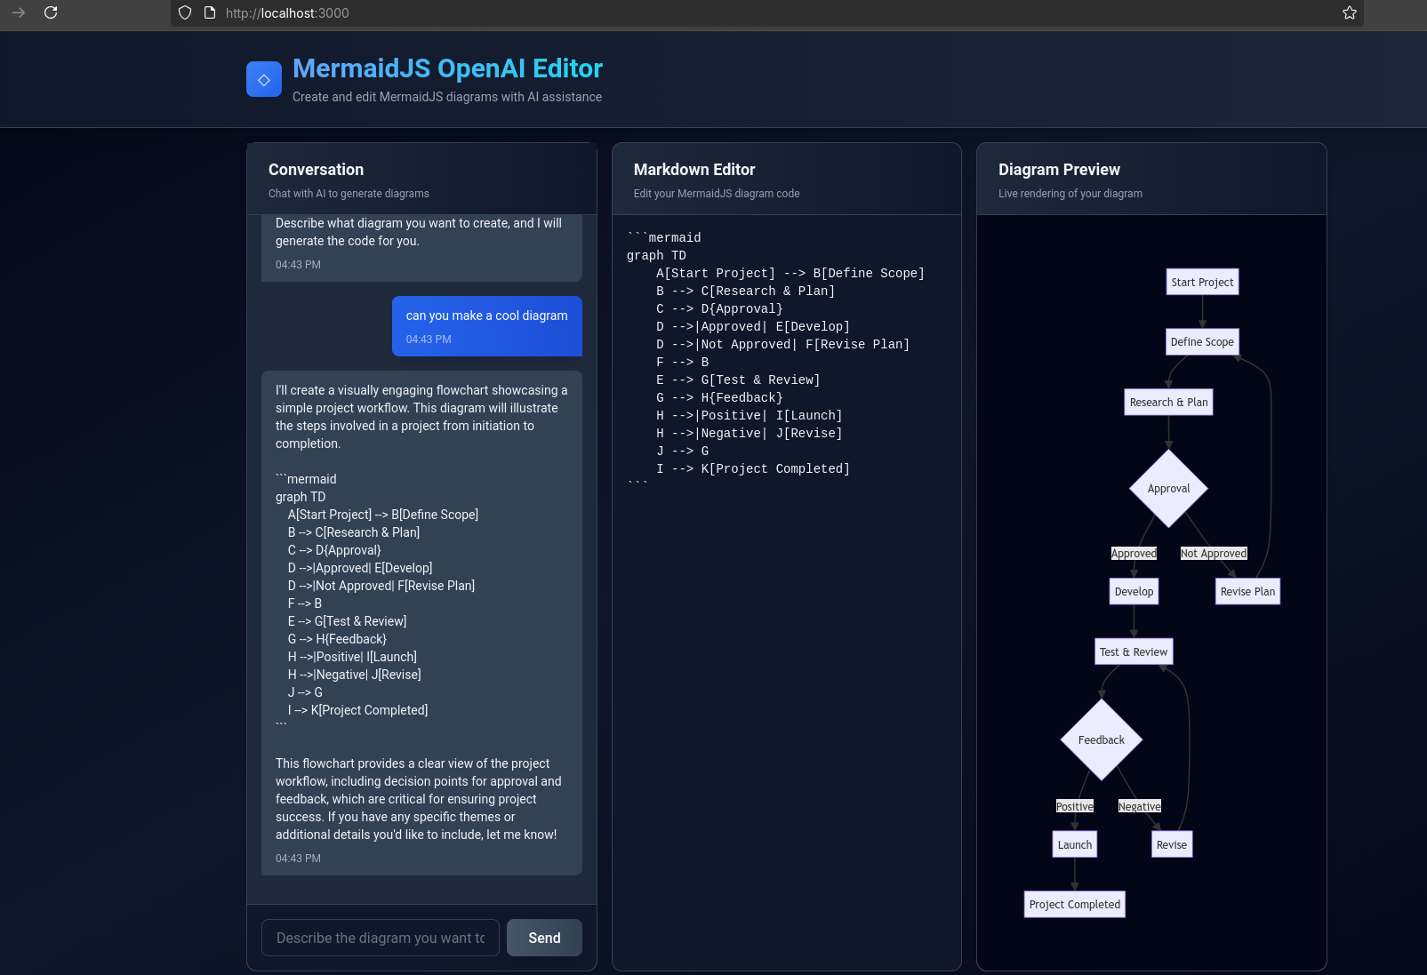Reload the localhost:3000 page

[51, 13]
